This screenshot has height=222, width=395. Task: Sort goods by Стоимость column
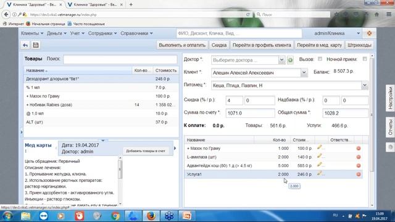pyautogui.click(x=166, y=70)
